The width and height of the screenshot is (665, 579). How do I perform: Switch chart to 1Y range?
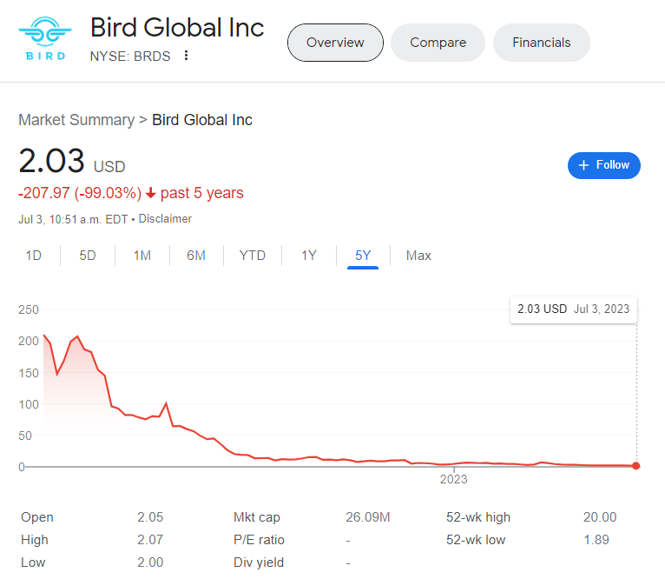[309, 256]
